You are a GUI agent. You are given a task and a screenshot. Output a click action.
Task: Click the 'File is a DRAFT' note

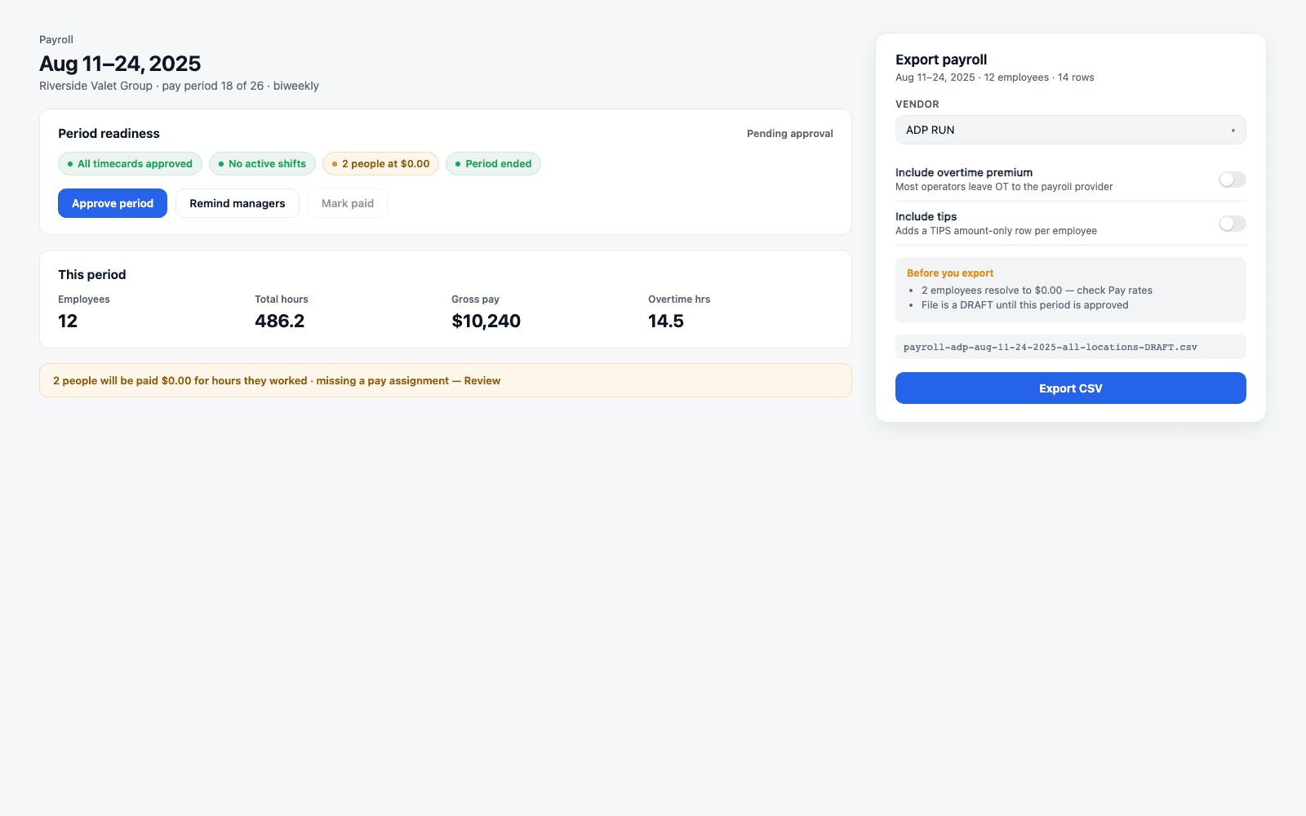click(x=1025, y=305)
